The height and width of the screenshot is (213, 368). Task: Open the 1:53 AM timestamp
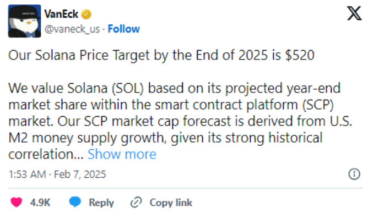[x=27, y=174]
